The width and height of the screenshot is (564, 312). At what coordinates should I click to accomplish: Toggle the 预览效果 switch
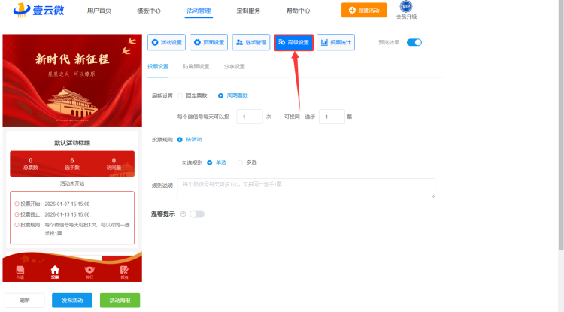coord(414,43)
